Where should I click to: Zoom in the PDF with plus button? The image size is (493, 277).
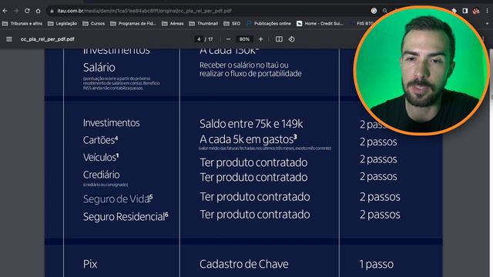[x=260, y=39]
